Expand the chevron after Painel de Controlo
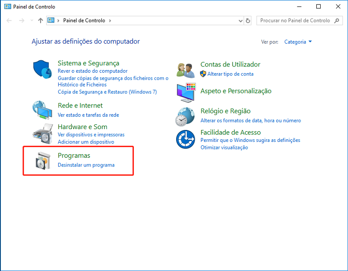Image resolution: width=348 pixels, height=271 pixels. tap(110, 21)
